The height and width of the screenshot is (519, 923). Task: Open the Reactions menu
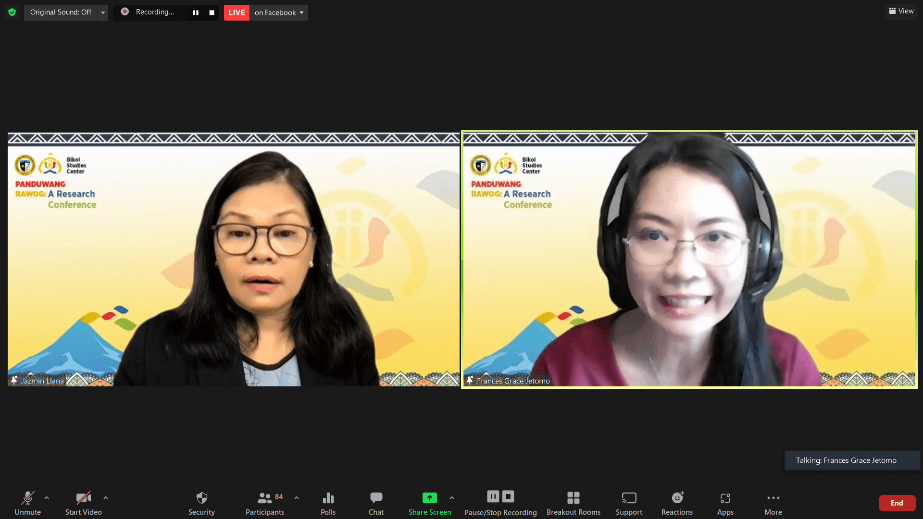point(677,503)
